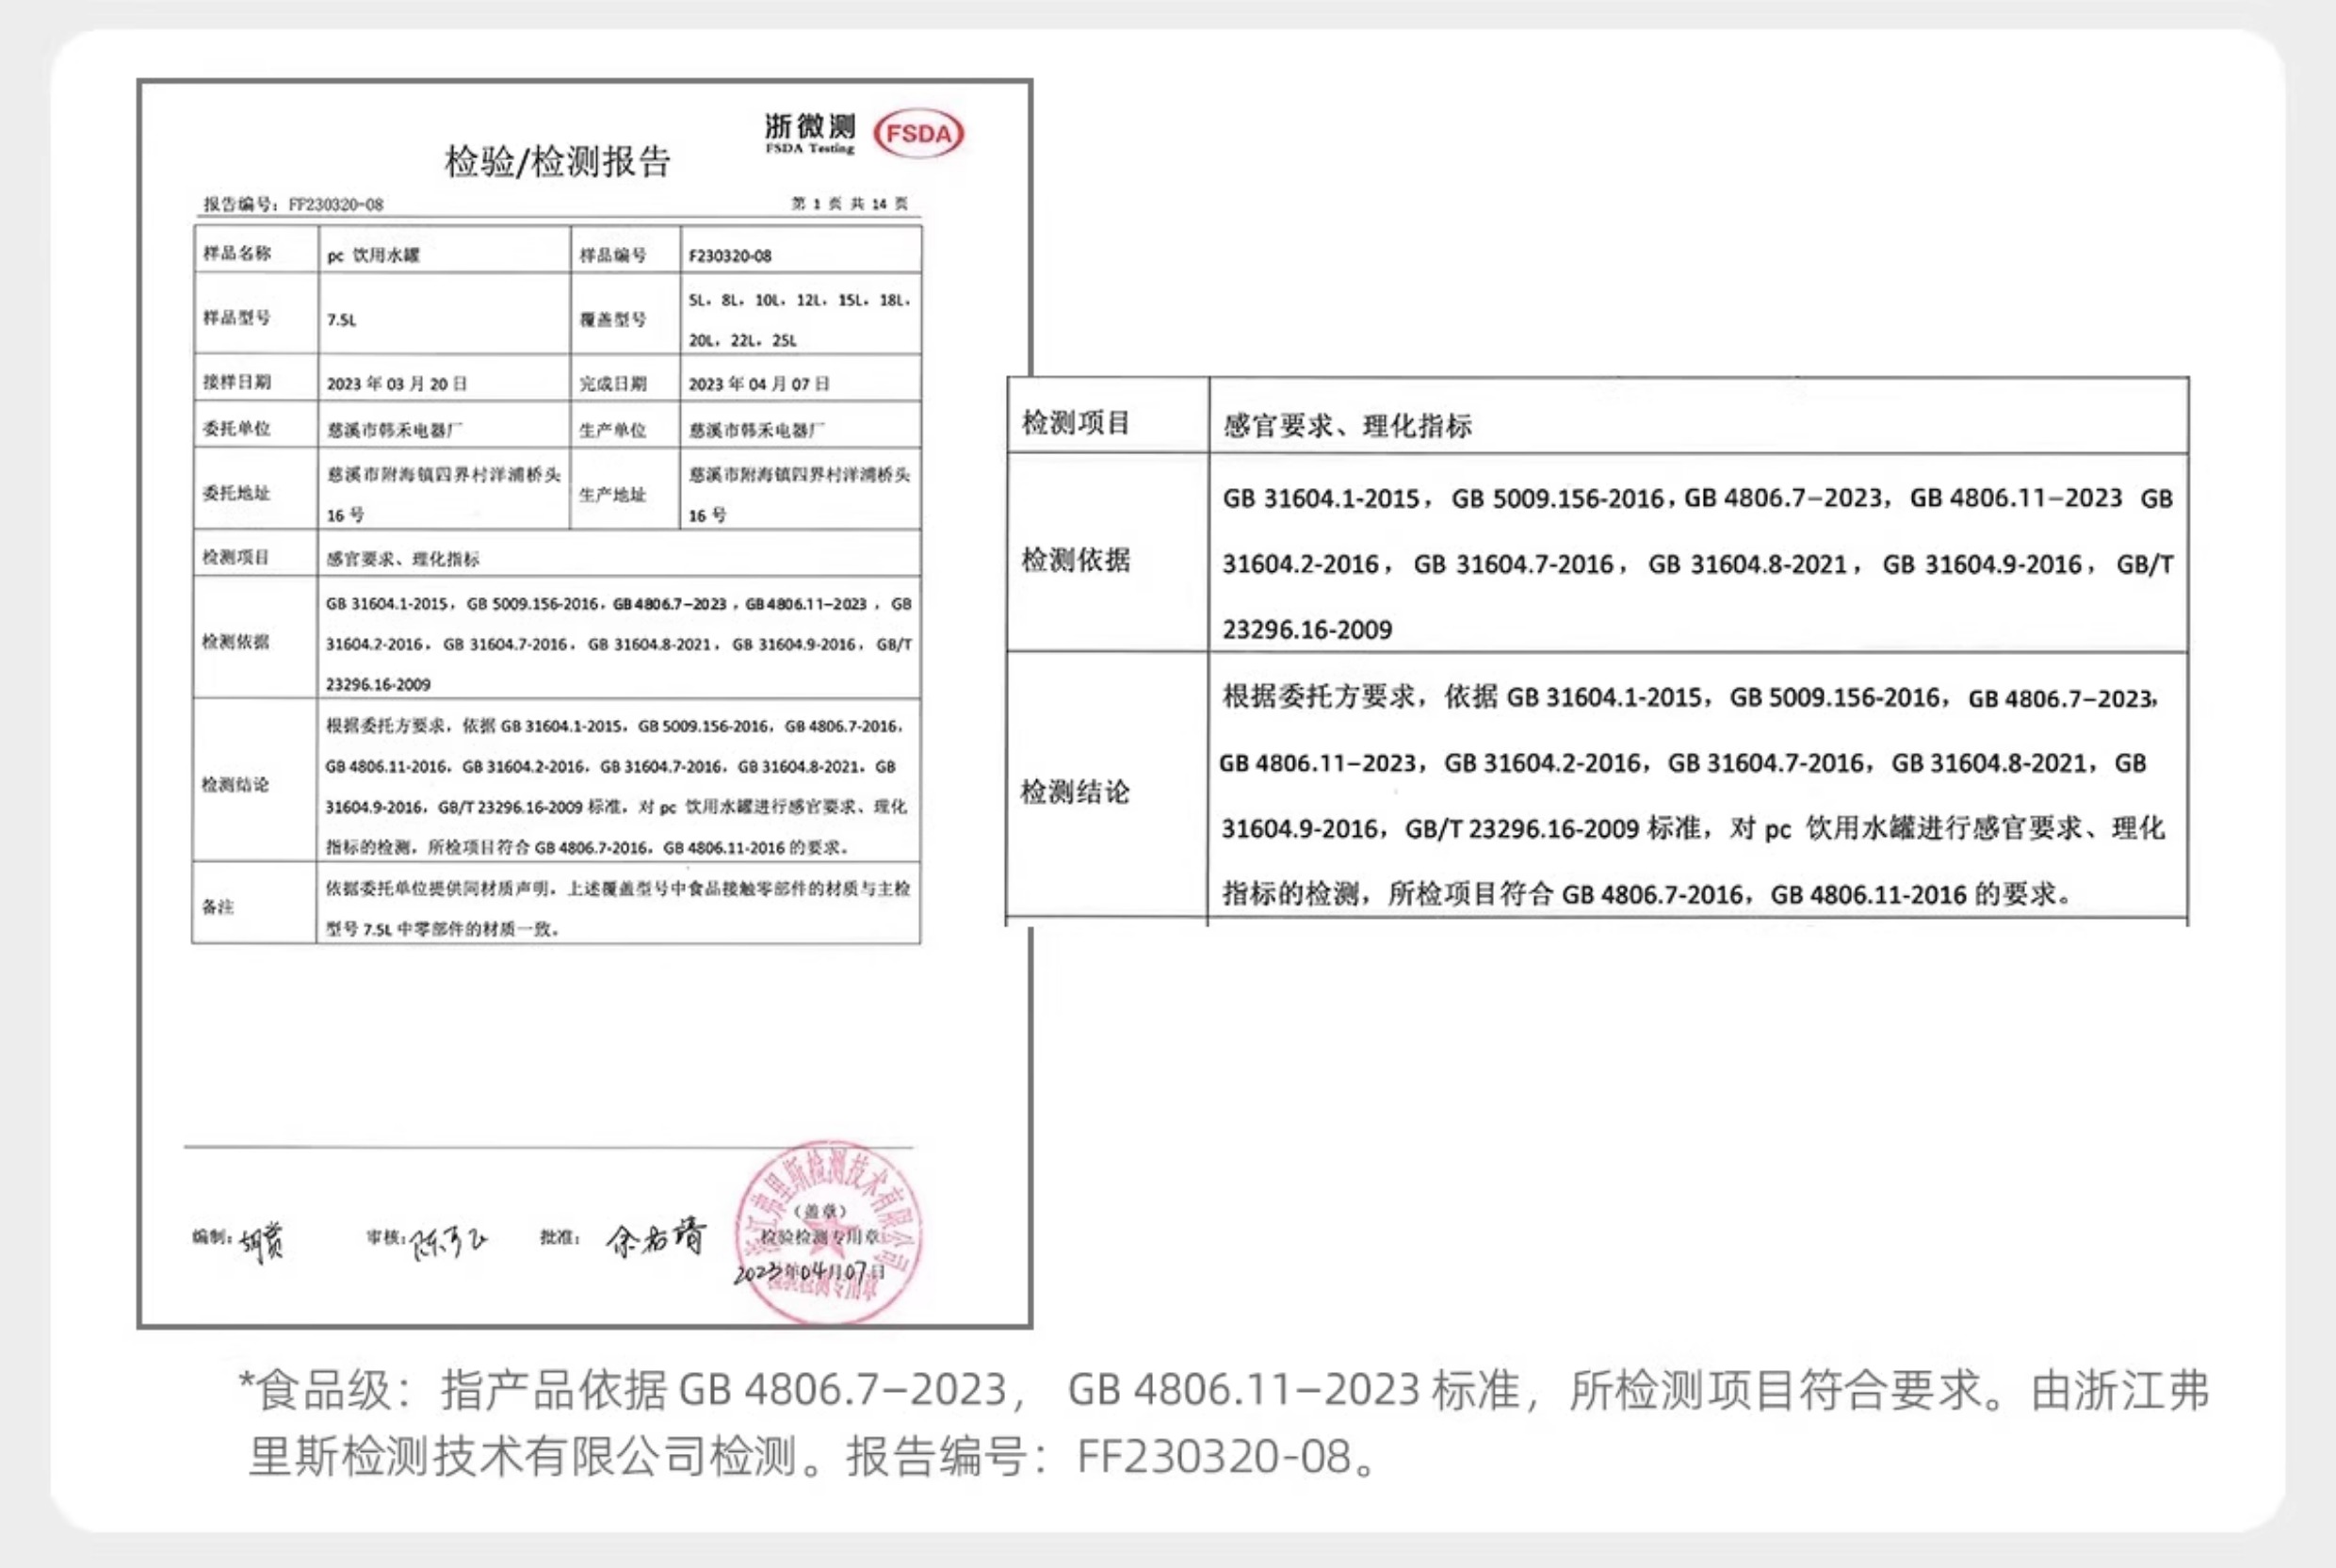
Task: Click the page indicator 第1页共14页
Action: [x=850, y=204]
